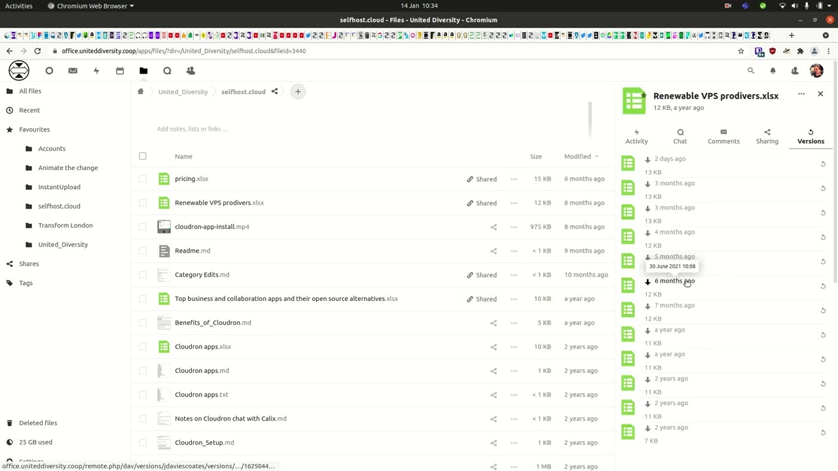
Task: Open the Transform London favourite folder
Action: point(65,226)
